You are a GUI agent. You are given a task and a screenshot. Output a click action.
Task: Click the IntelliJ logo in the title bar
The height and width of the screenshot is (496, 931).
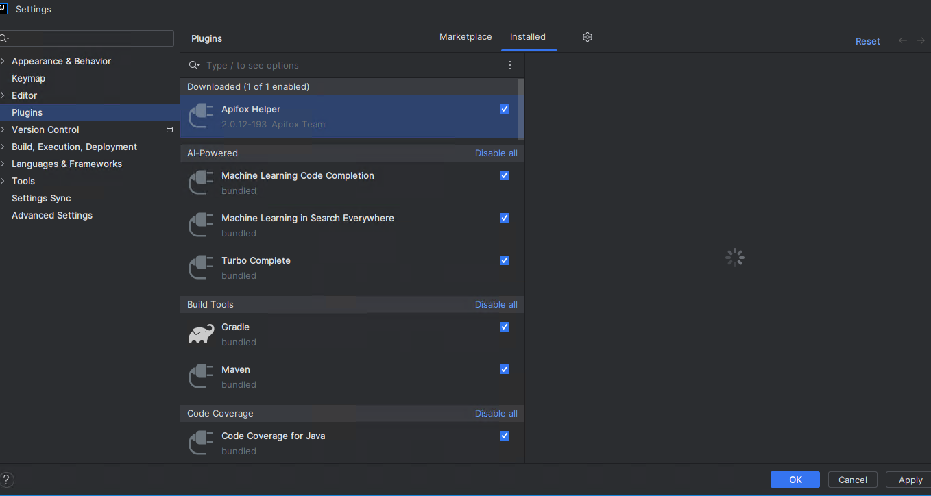(x=3, y=9)
